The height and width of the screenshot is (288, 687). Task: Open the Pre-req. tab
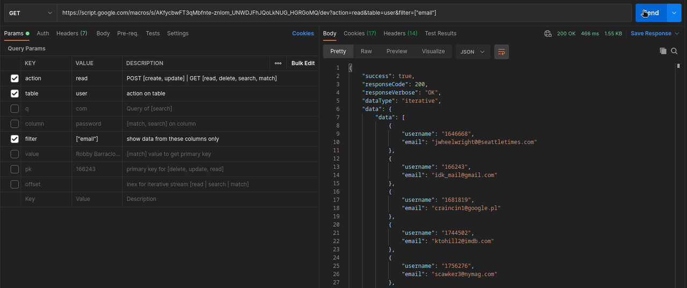(128, 33)
